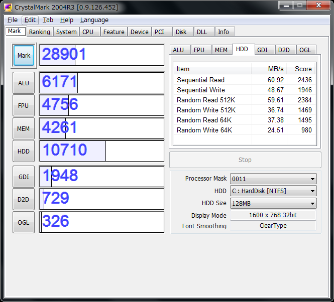Show MEM results tab in detail panel
Image resolution: width=334 pixels, height=302 pixels.
click(x=222, y=50)
